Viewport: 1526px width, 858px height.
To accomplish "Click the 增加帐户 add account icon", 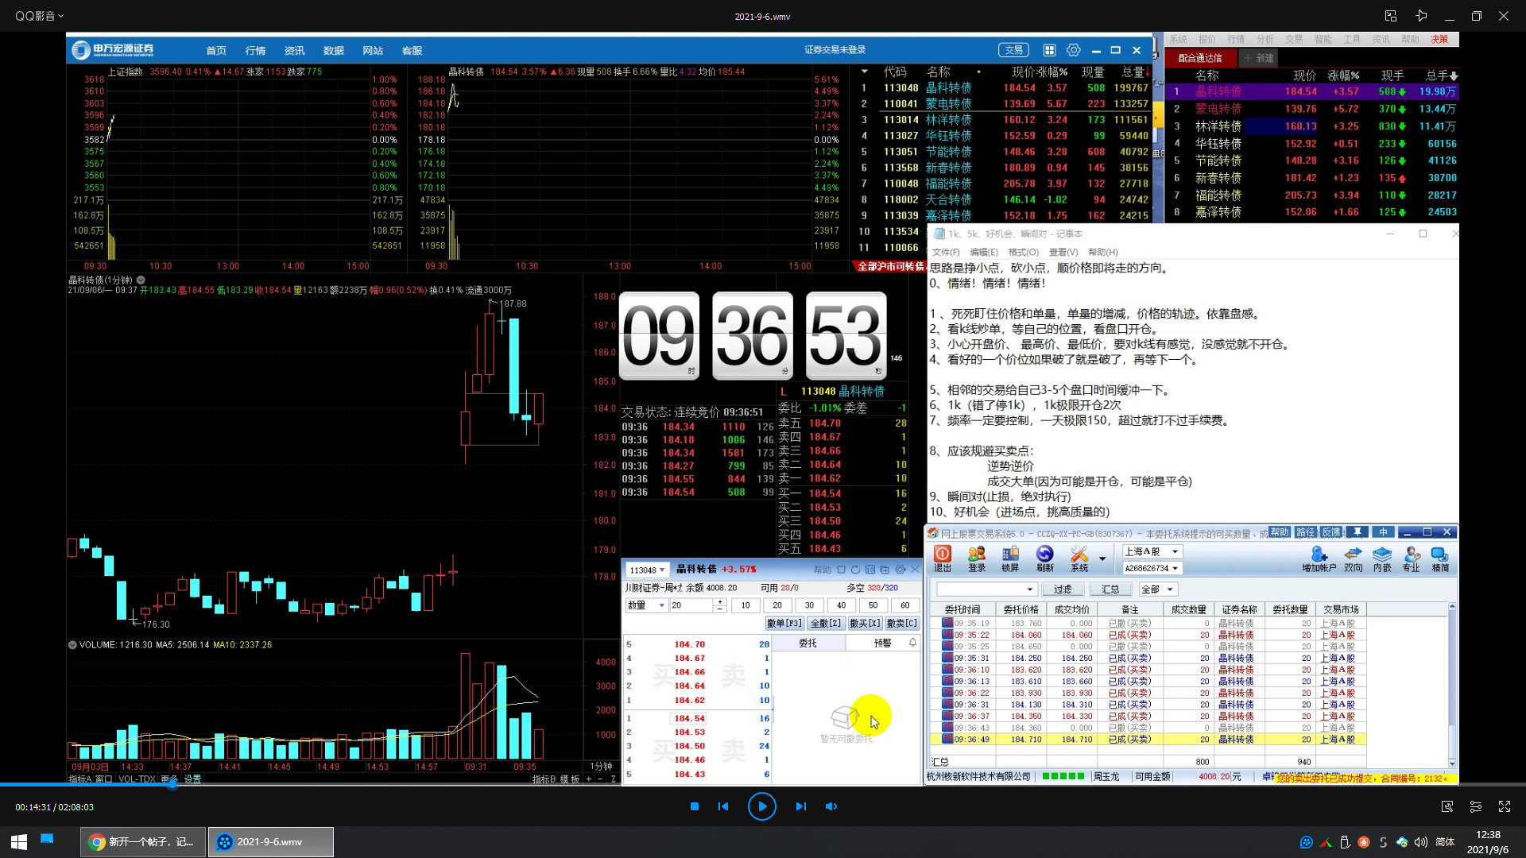I will [1319, 558].
